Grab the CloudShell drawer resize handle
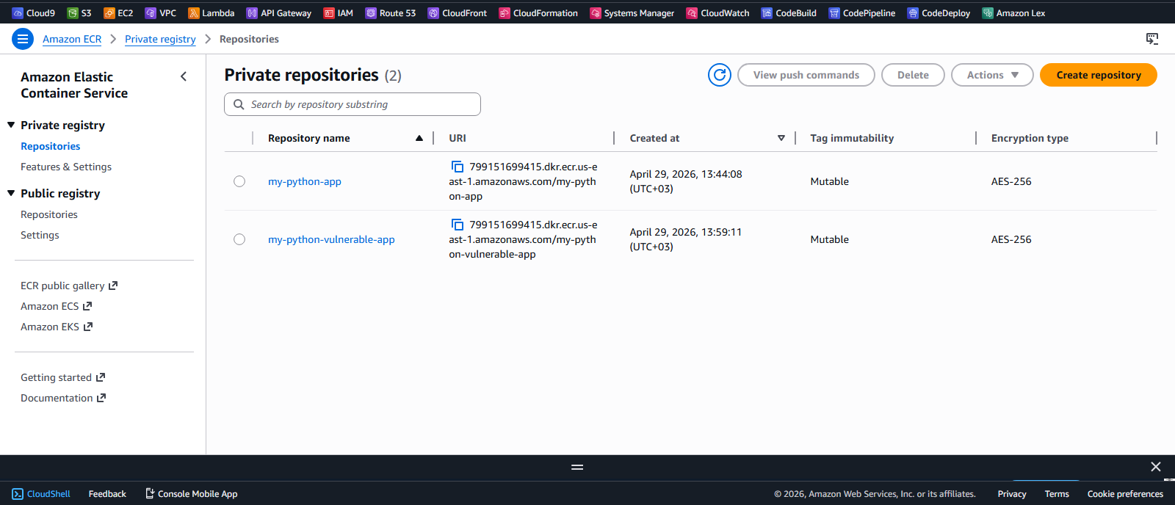1175x505 pixels. point(577,467)
